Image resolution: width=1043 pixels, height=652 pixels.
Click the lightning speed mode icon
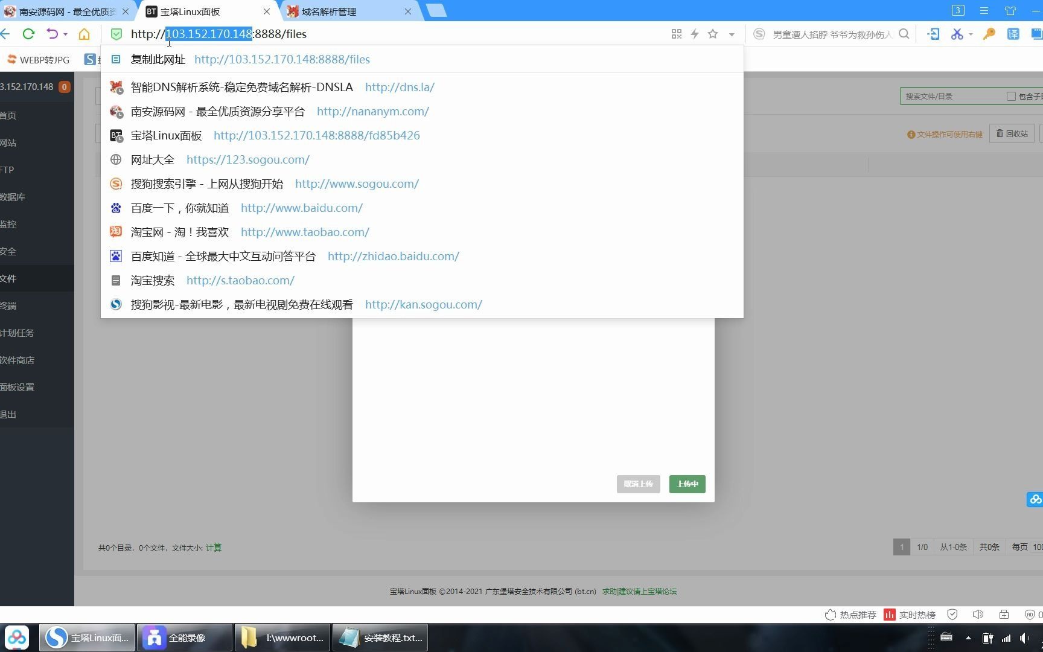click(695, 34)
